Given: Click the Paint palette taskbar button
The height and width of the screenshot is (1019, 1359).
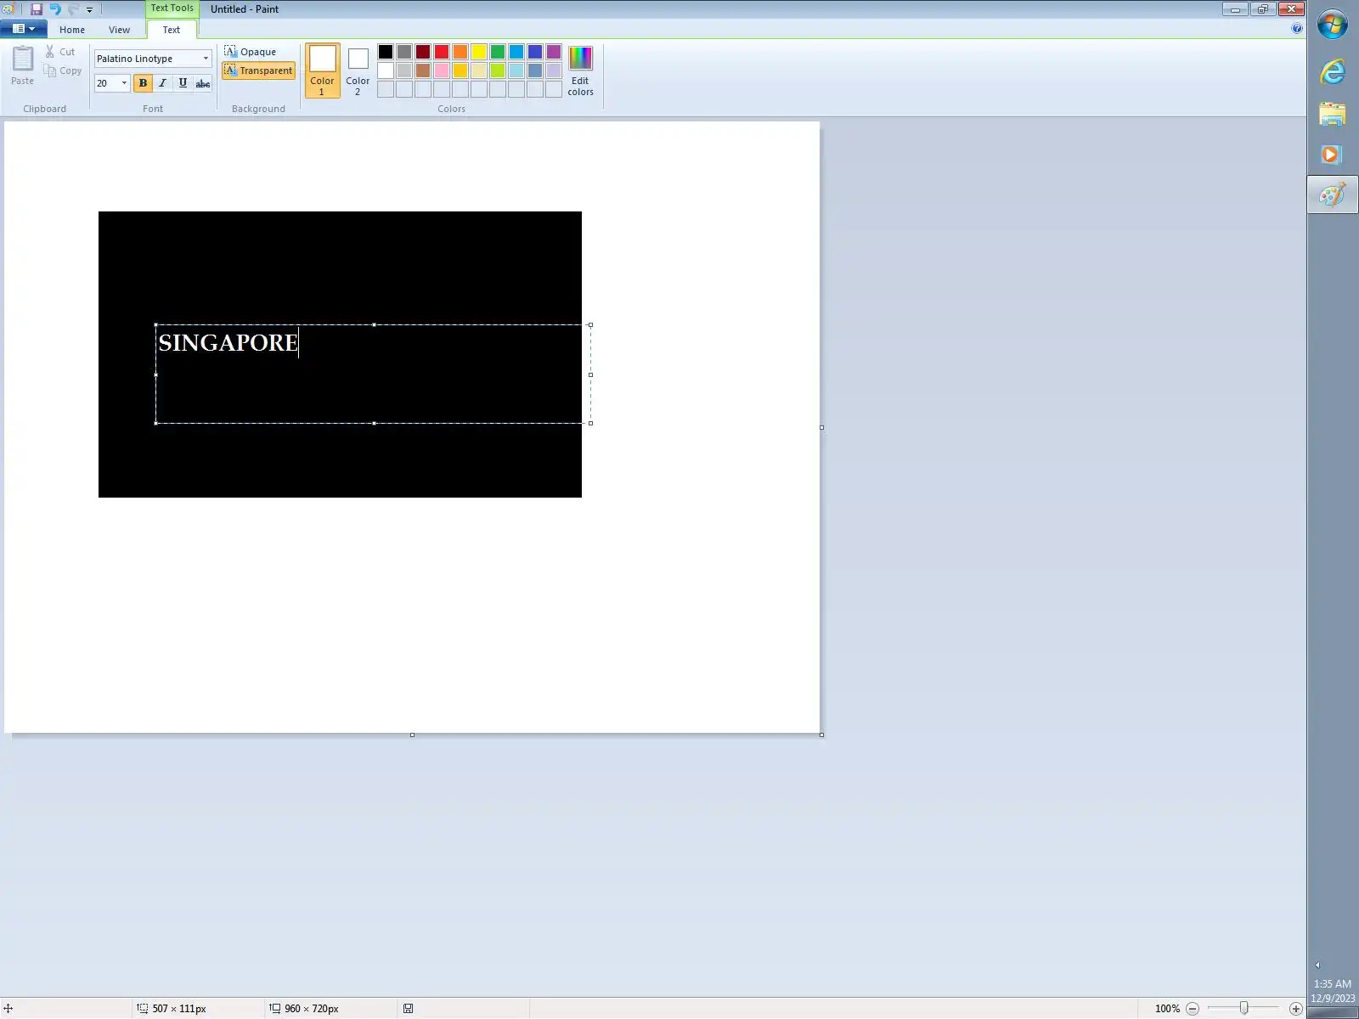Looking at the screenshot, I should tap(1333, 194).
